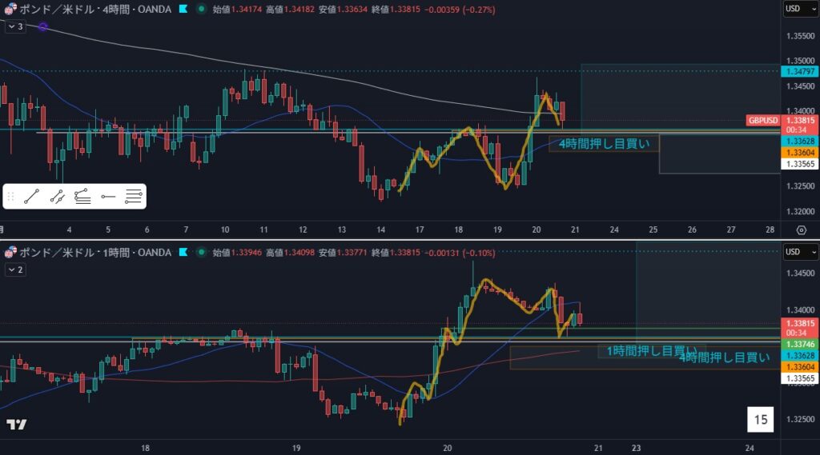Viewport: 820px width, 455px height.
Task: Expand the indicator legend labeled 2
Action: click(14, 270)
